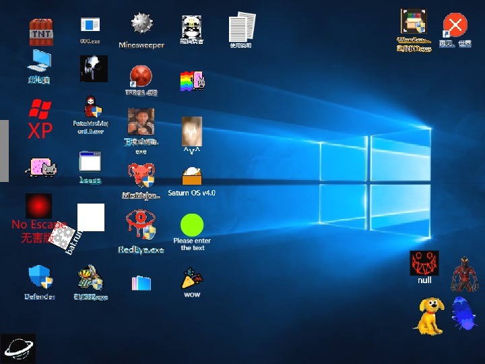The width and height of the screenshot is (485, 364).
Task: Open the lsass window icon
Action: coord(90,161)
